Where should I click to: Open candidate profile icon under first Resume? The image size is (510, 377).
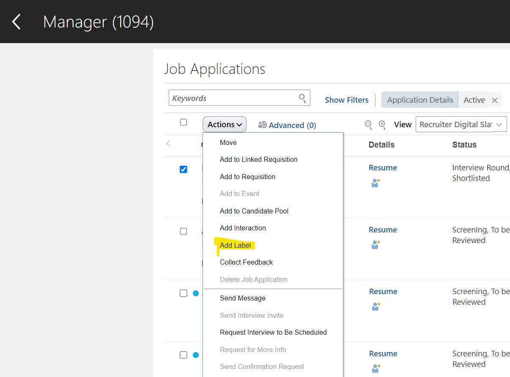376,183
